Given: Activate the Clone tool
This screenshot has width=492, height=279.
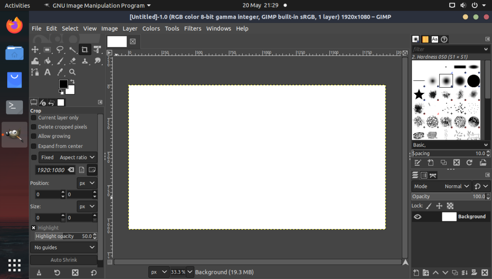Looking at the screenshot, I should 85,61.
